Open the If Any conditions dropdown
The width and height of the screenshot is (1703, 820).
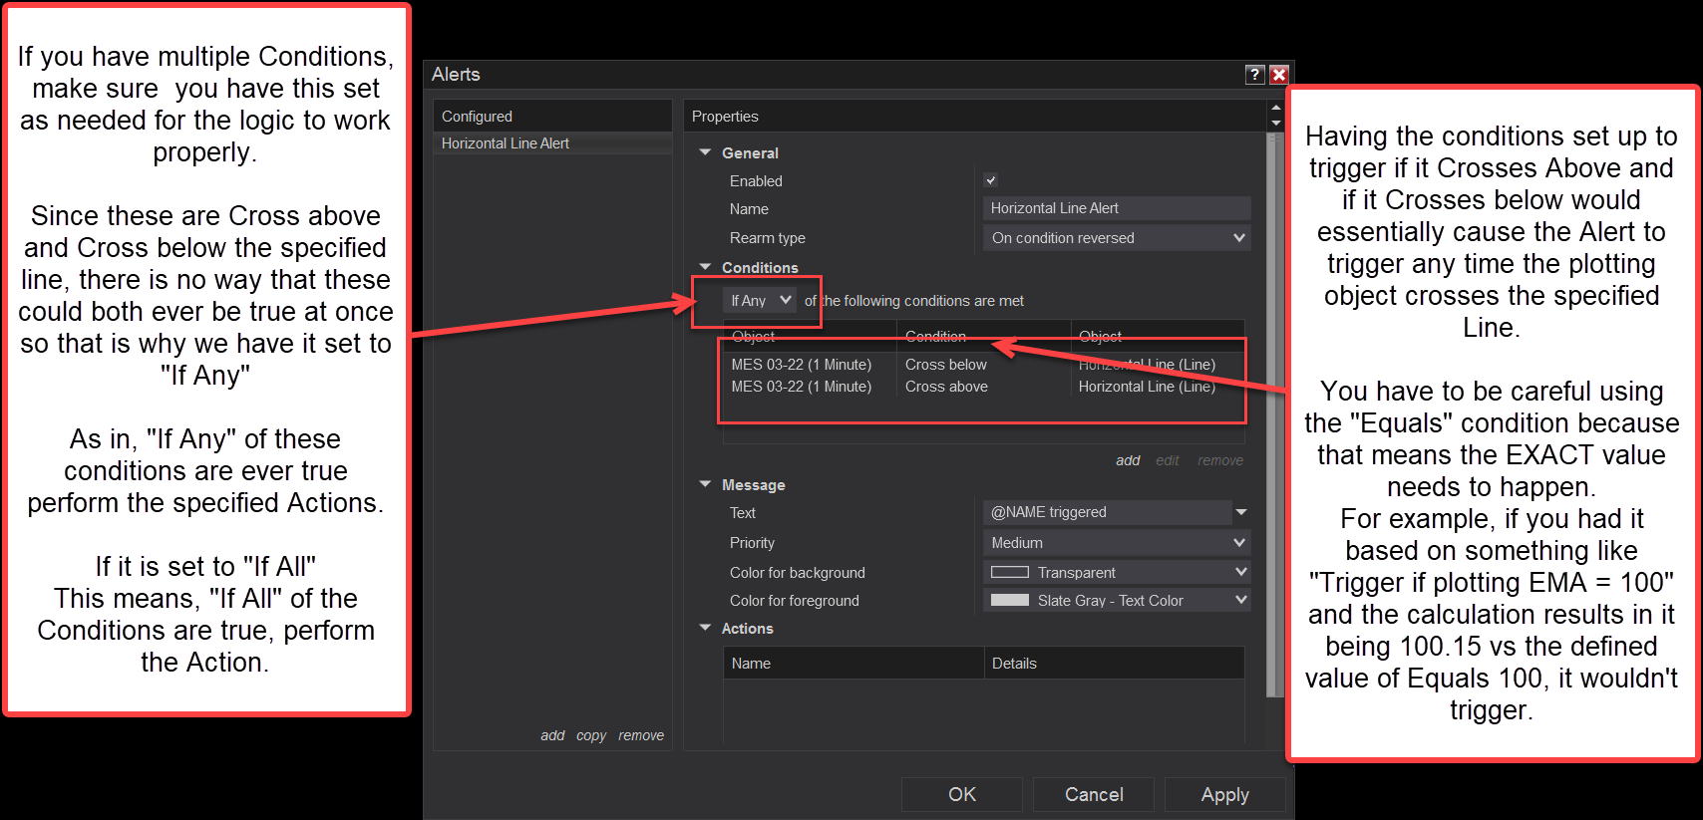(760, 300)
